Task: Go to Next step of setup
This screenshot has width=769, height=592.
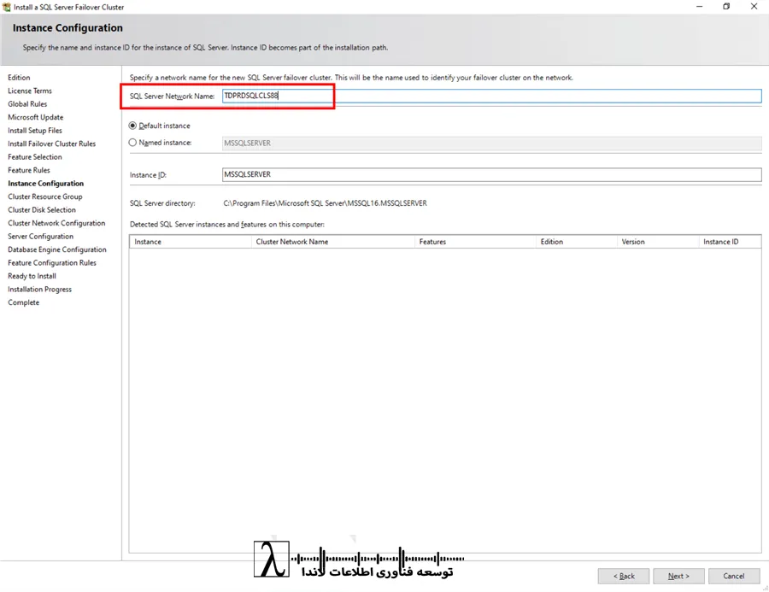Action: click(x=678, y=577)
